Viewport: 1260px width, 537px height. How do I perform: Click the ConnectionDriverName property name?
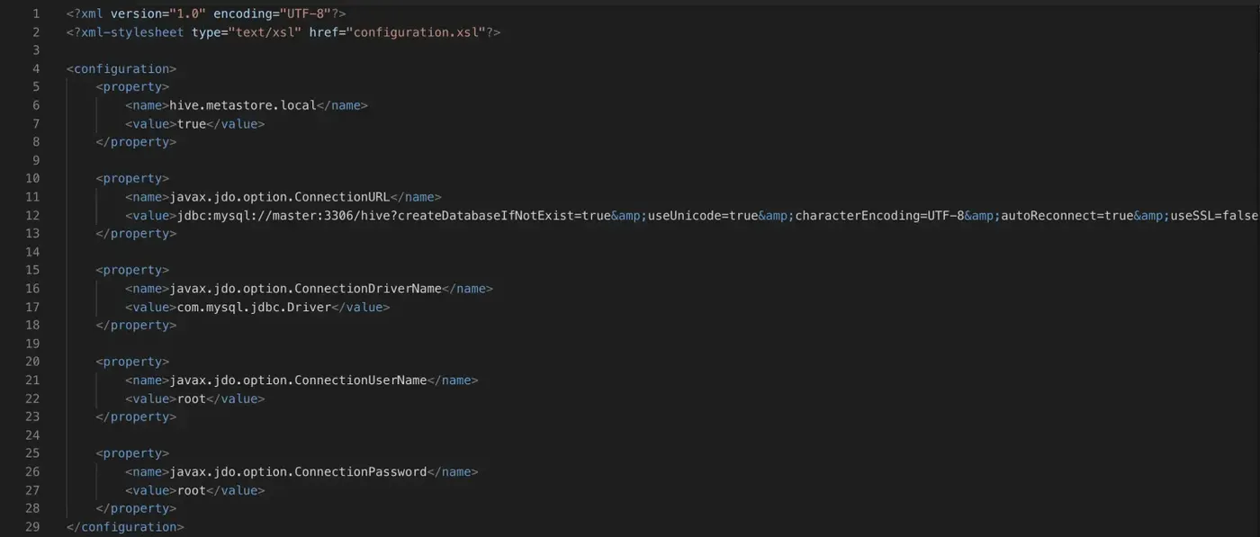[305, 289]
